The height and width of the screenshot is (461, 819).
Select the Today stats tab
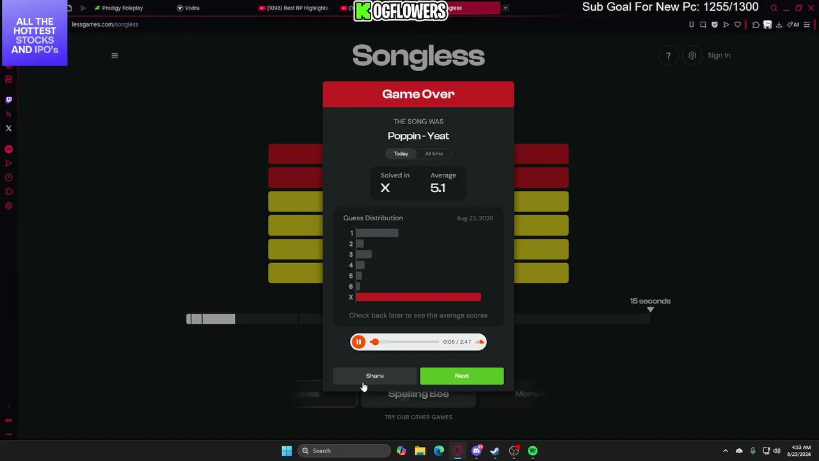(x=401, y=154)
